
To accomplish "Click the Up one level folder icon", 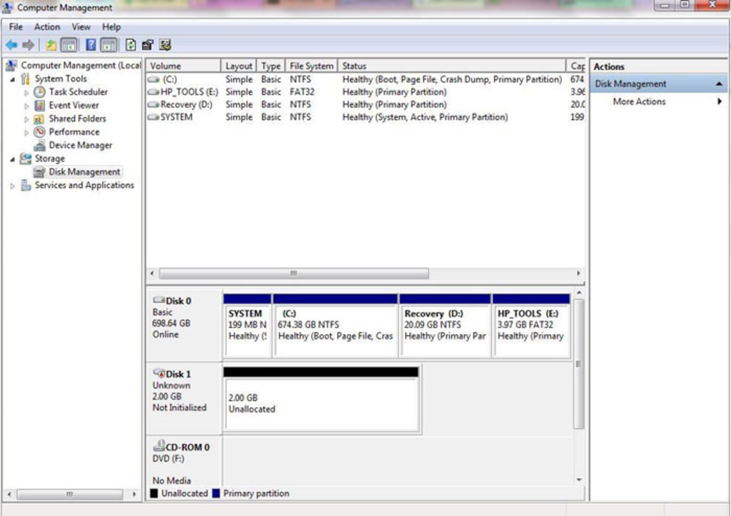I will [x=51, y=45].
